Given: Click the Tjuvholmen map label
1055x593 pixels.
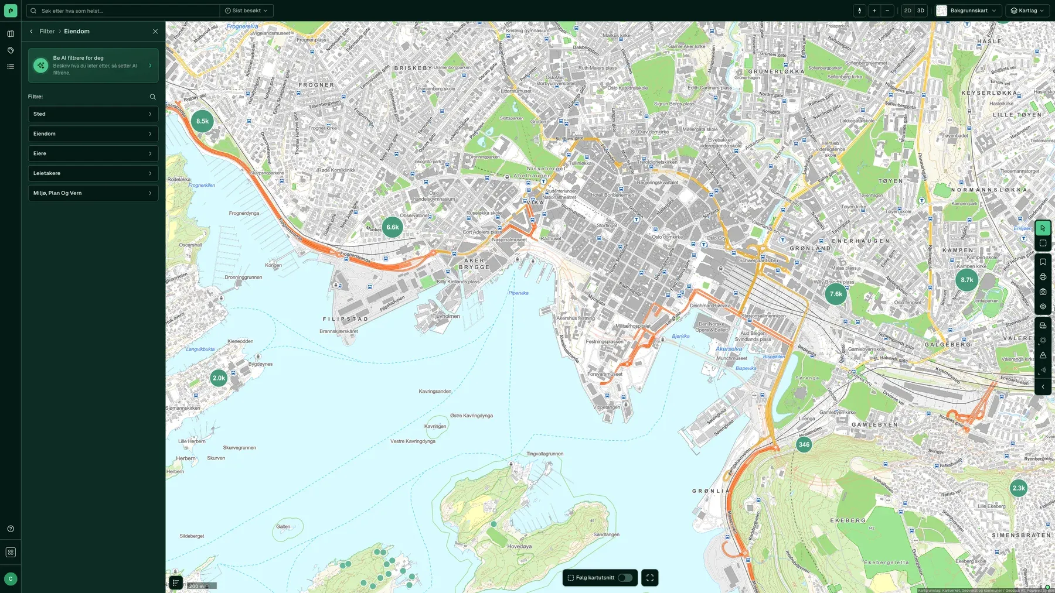Looking at the screenshot, I should coord(446,316).
